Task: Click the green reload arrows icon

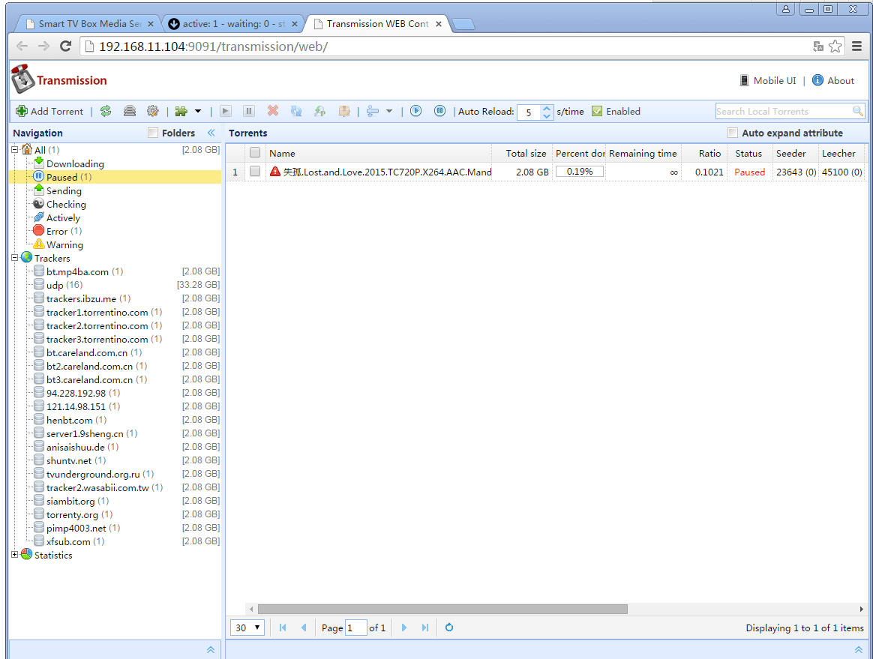Action: 106,111
